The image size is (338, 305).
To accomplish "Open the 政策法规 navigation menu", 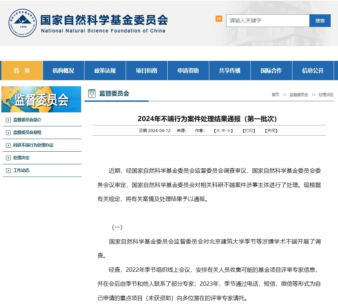I will [x=105, y=71].
